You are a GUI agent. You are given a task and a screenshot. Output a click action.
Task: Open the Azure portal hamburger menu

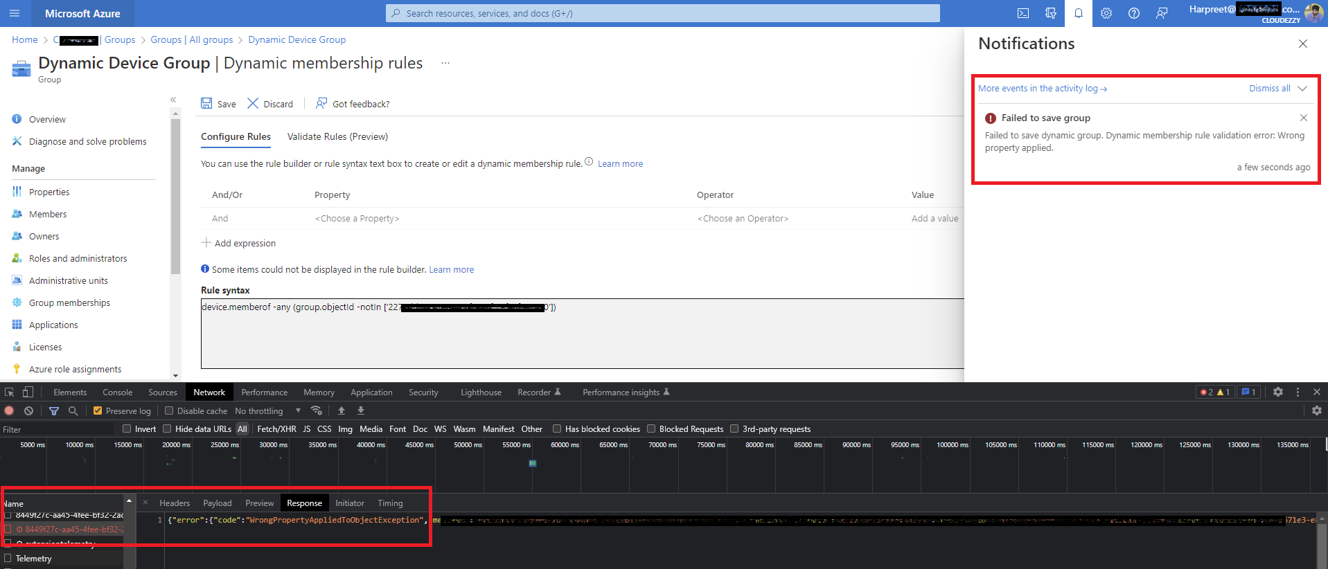click(15, 13)
